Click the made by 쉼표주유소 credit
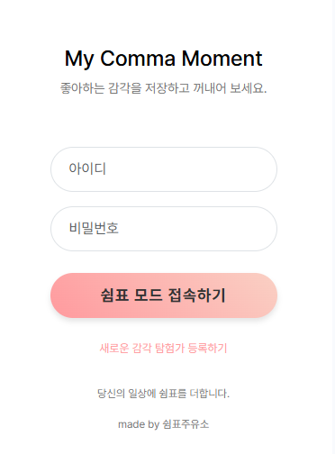This screenshot has height=454, width=335. coord(164,424)
